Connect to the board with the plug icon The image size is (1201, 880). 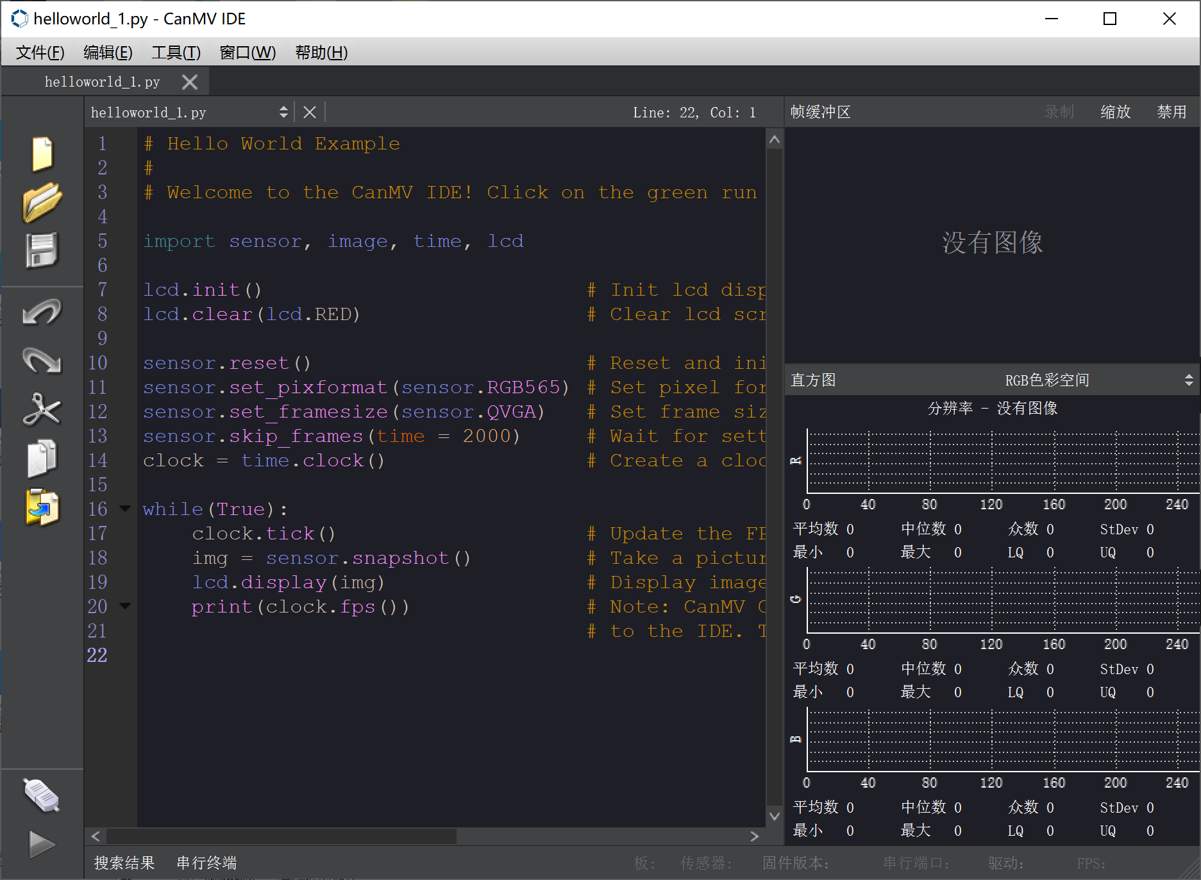pyautogui.click(x=42, y=795)
